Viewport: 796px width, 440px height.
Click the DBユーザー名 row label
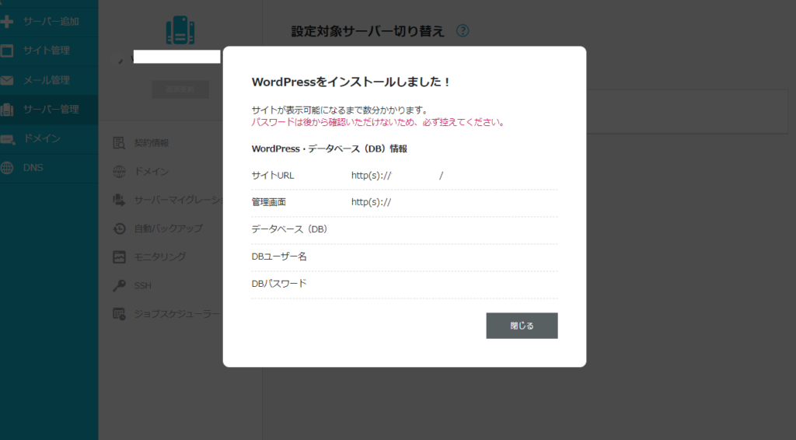(x=279, y=257)
